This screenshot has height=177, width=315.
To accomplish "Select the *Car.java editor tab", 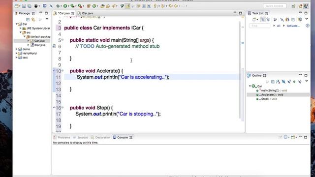I will pos(64,13).
